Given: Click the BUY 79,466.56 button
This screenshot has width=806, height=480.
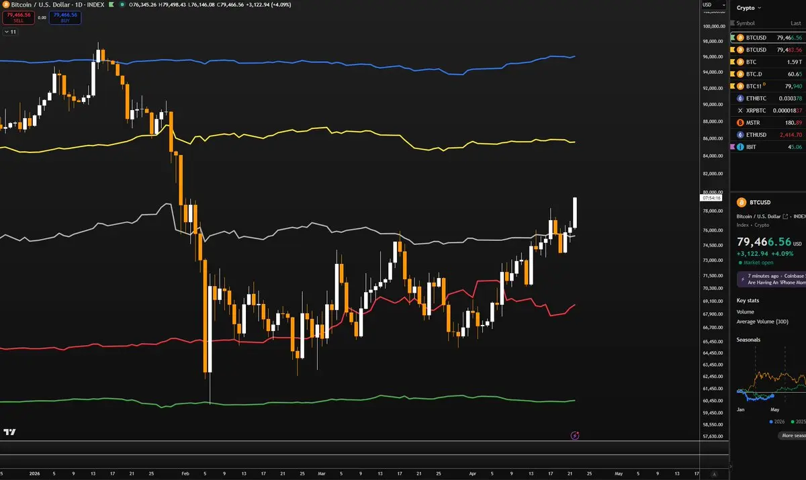Looking at the screenshot, I should tap(65, 17).
